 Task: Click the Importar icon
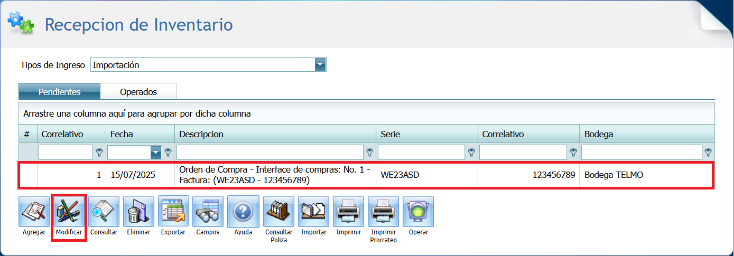313,212
